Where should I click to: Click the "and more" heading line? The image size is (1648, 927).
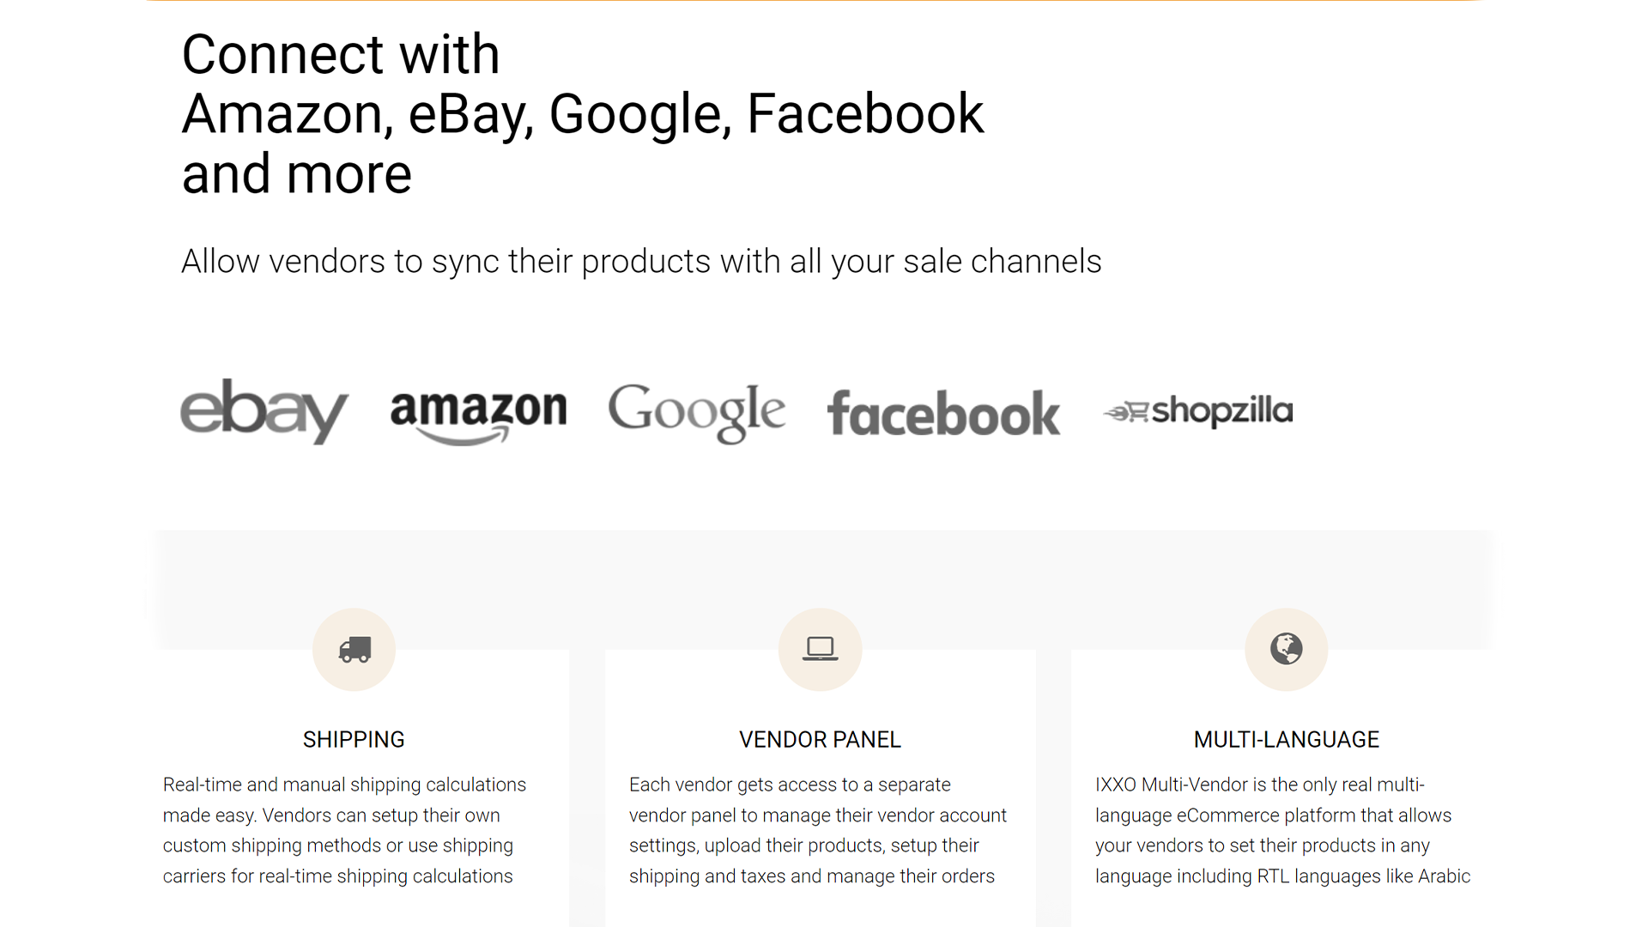[x=297, y=174]
